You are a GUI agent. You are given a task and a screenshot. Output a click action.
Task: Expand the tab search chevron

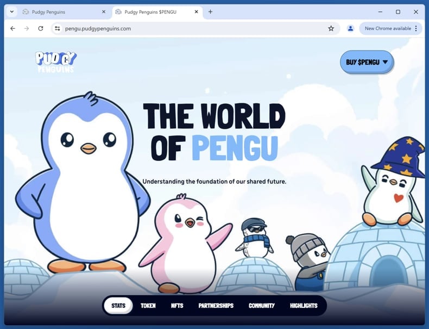[x=12, y=12]
